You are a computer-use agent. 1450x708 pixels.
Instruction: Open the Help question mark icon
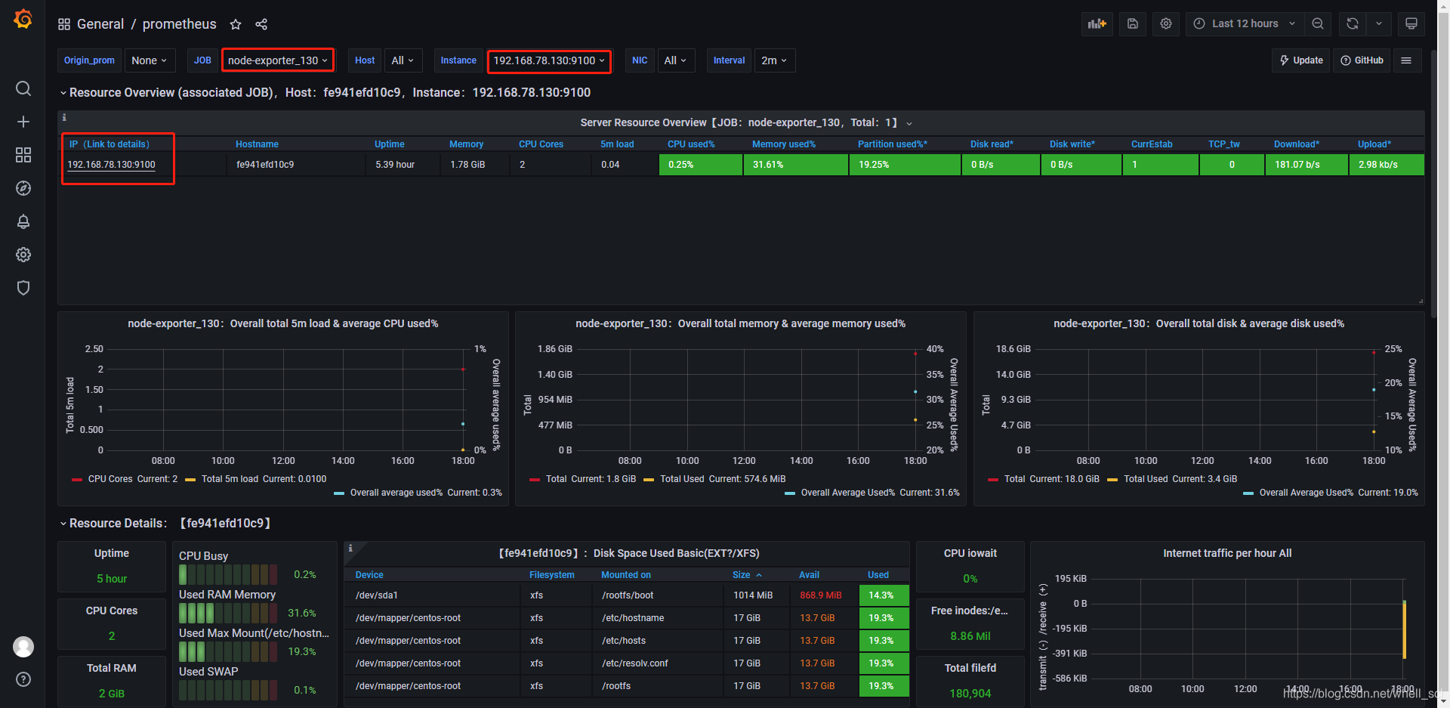tap(23, 679)
